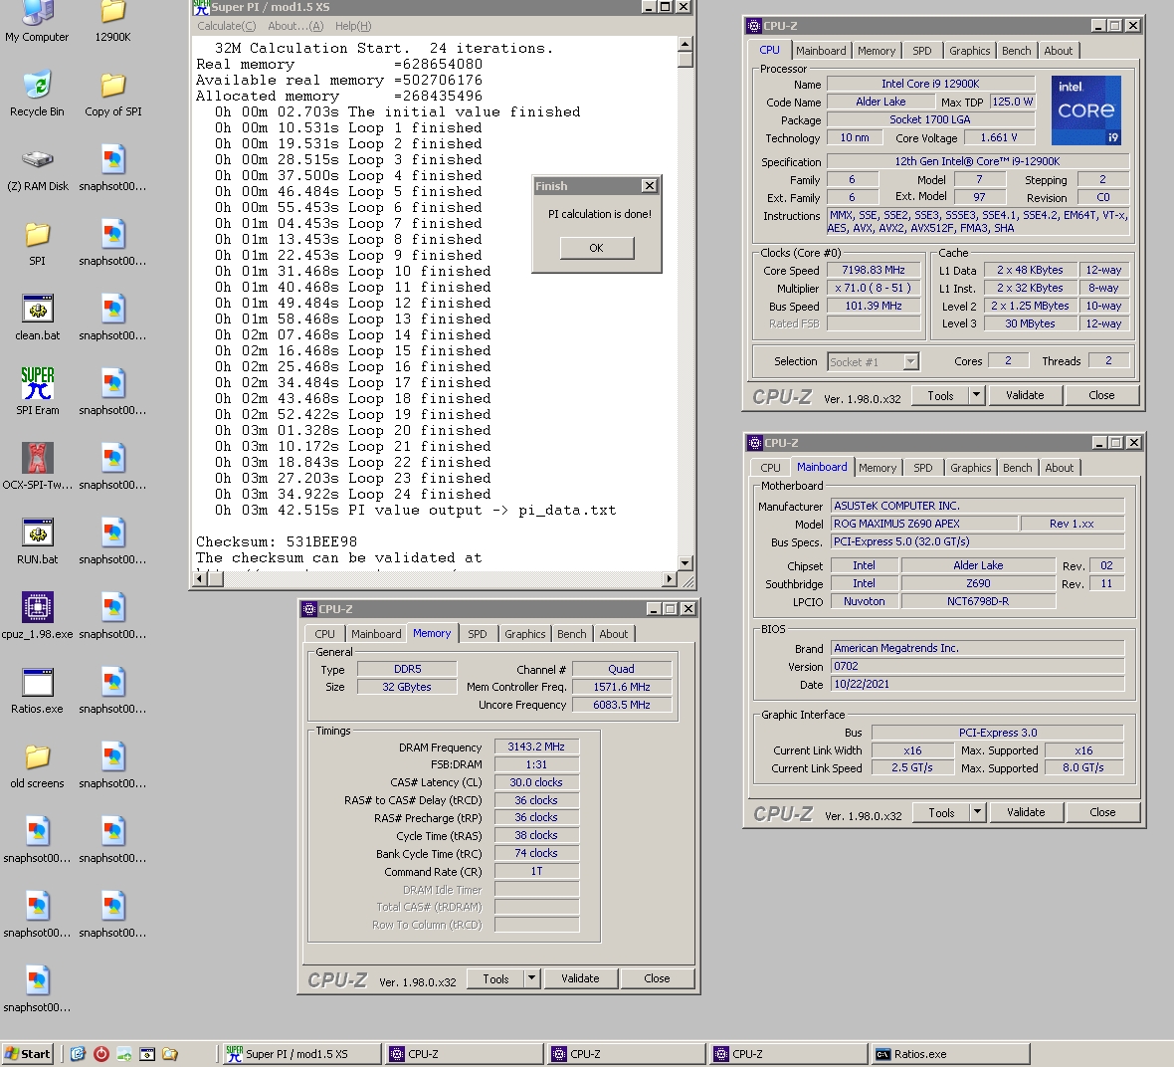Click Validate in CPU-tab CPU-Z window
The width and height of the screenshot is (1174, 1067).
point(1024,395)
